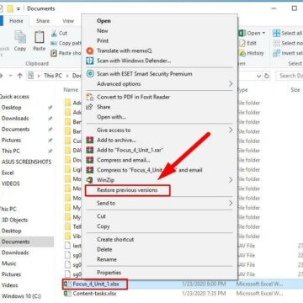Click the Copy path ribbon item
Image resolution: width=303 pixels, height=303 pixels.
66,43
